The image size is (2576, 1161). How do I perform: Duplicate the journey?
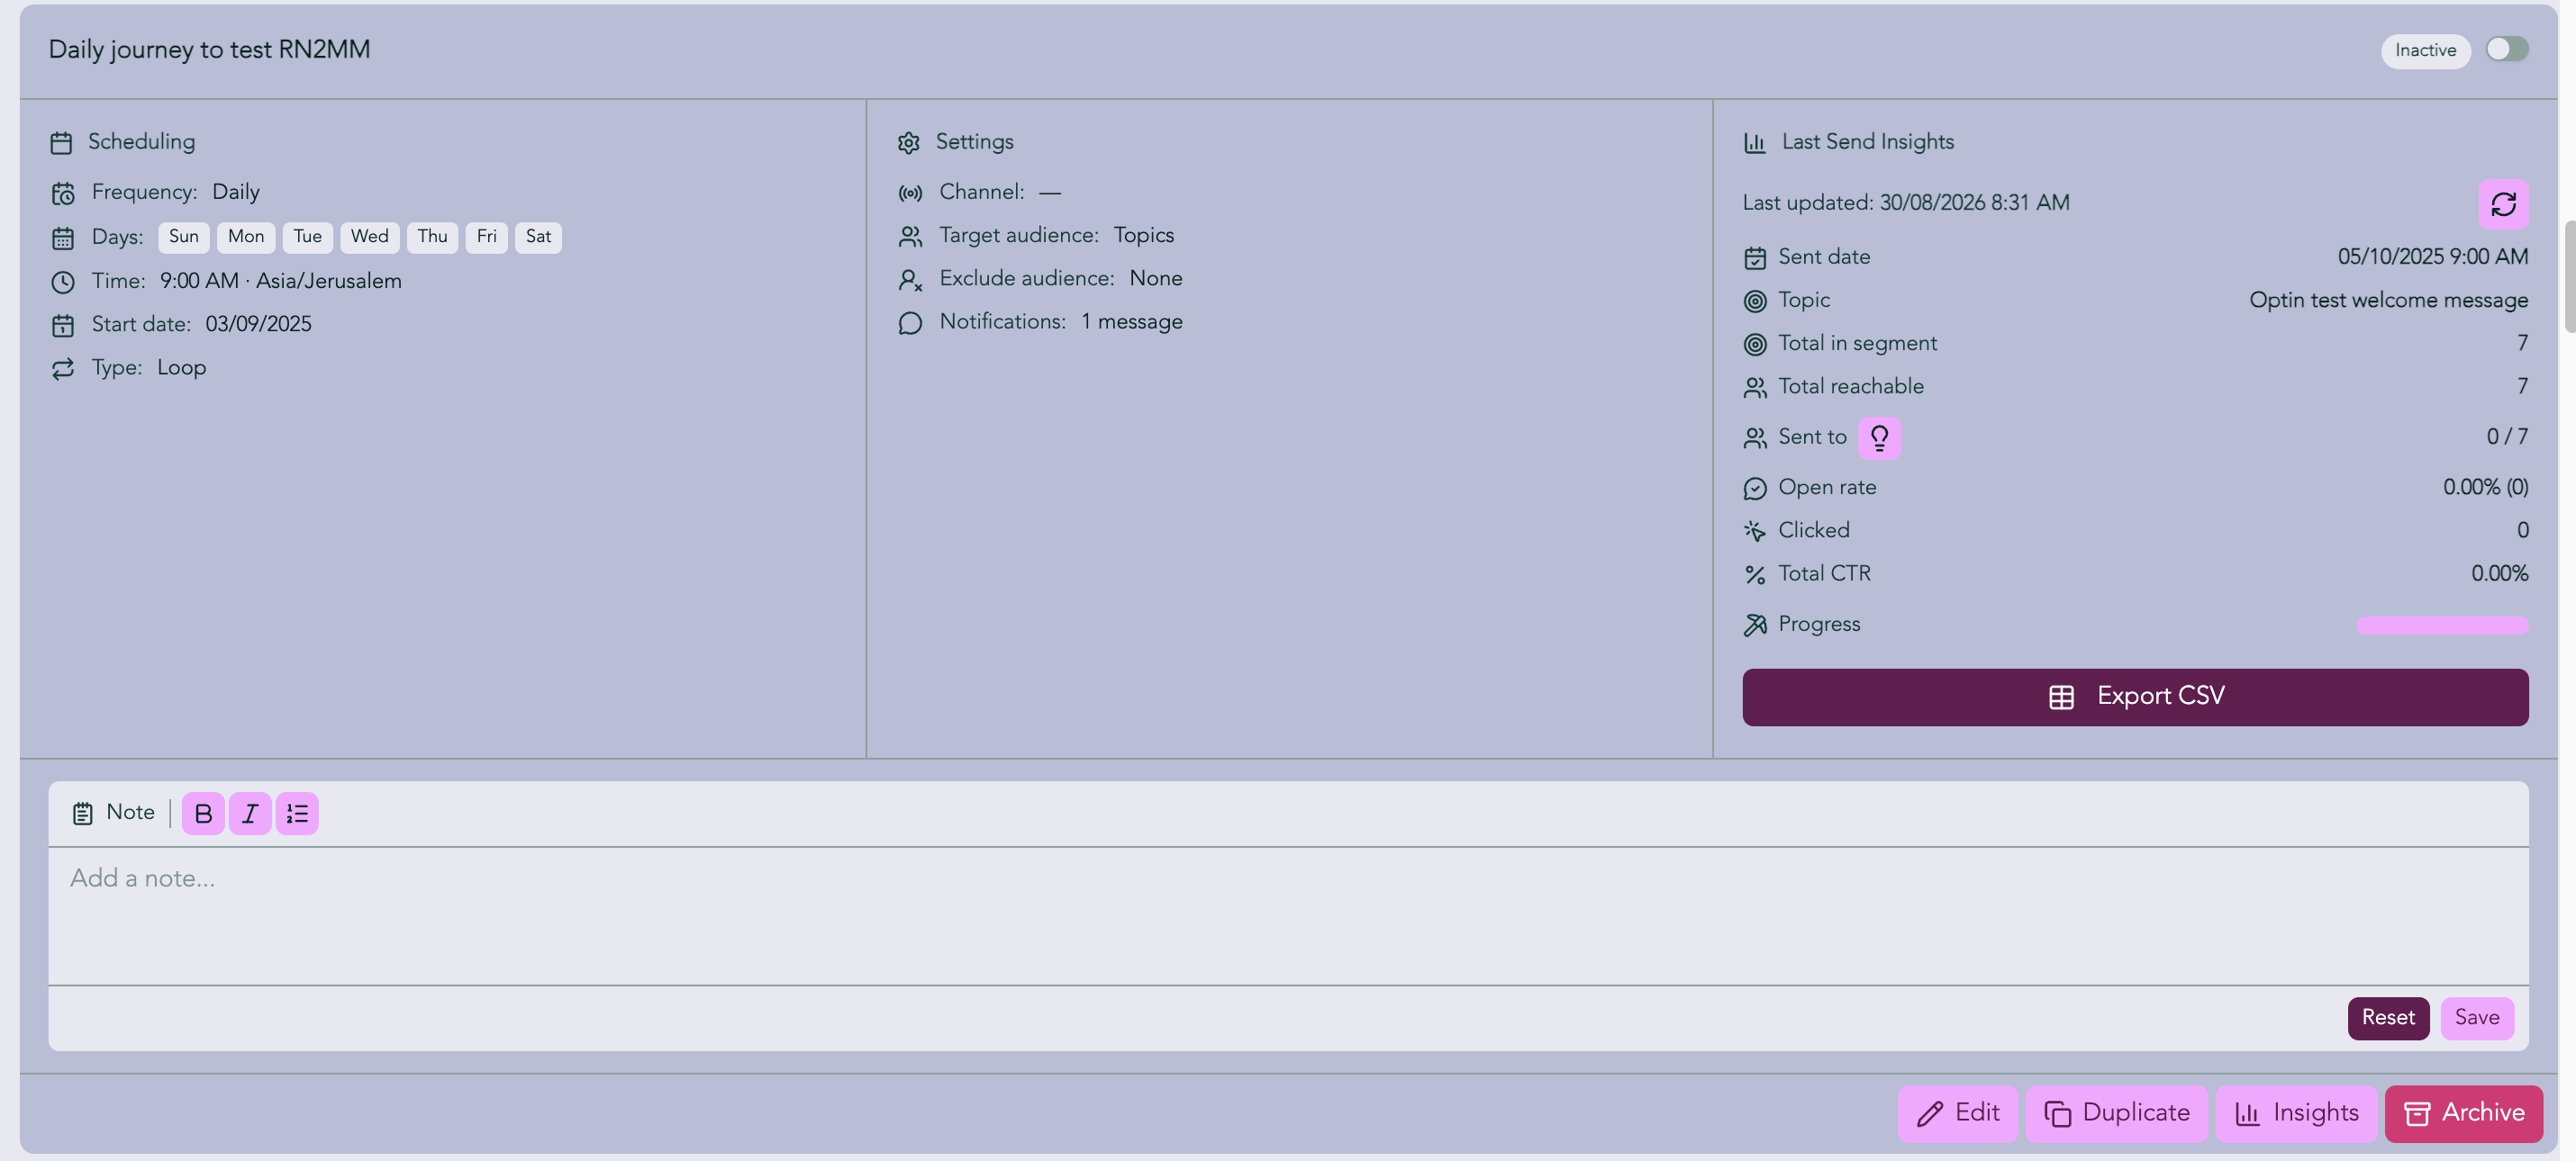coord(2116,1113)
